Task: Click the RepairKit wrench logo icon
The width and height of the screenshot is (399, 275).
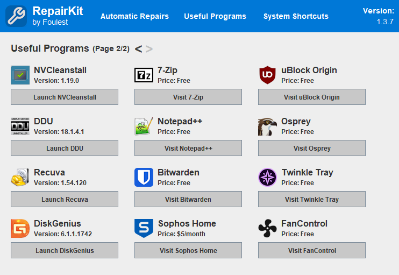Action: tap(16, 16)
